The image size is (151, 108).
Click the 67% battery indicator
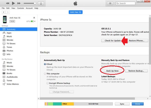(x=31, y=21)
